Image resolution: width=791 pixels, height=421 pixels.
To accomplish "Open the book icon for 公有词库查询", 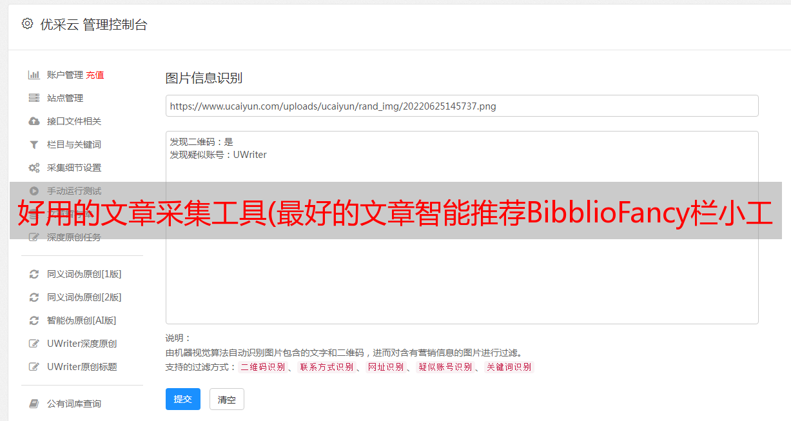I will coord(34,404).
